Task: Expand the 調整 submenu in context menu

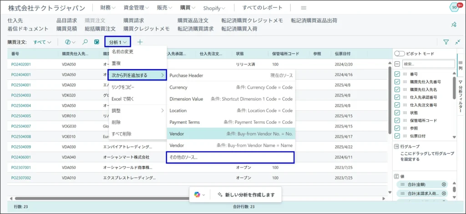Action: (x=137, y=110)
